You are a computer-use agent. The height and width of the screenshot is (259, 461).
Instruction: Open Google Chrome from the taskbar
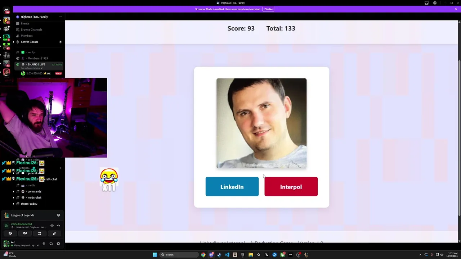pyautogui.click(x=203, y=255)
